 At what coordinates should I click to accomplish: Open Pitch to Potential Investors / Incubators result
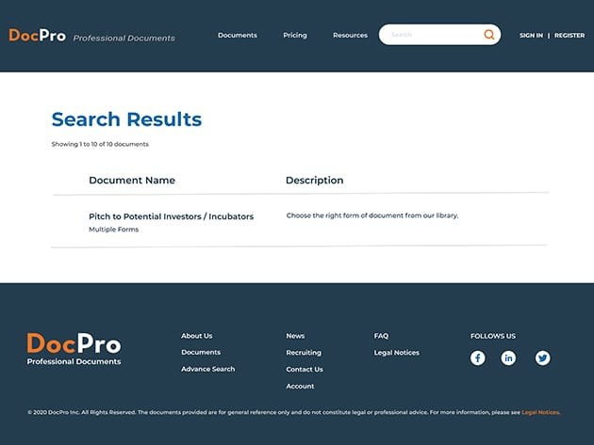coord(171,216)
